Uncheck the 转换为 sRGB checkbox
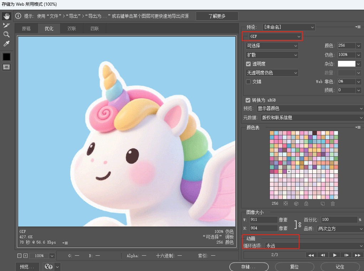364x271 pixels. (248, 100)
